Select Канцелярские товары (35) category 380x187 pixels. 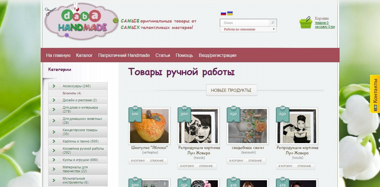tap(80, 132)
